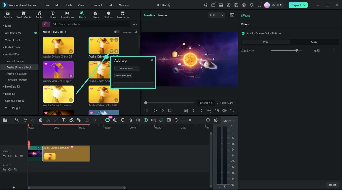Uncheck the Audio-Driven ColorShift checkbox
Viewport: 342px width, 190px height.
point(243,33)
